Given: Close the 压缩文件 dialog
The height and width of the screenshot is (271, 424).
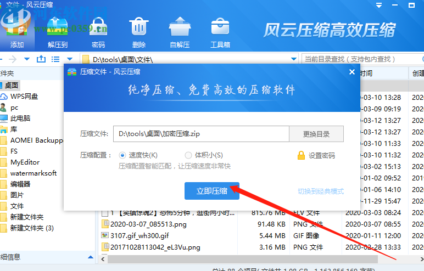Looking at the screenshot, I should [x=352, y=72].
